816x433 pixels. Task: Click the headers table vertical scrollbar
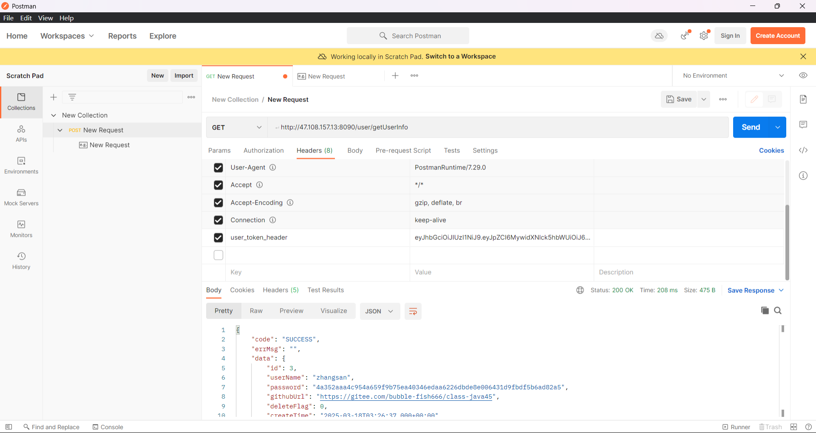click(x=787, y=242)
